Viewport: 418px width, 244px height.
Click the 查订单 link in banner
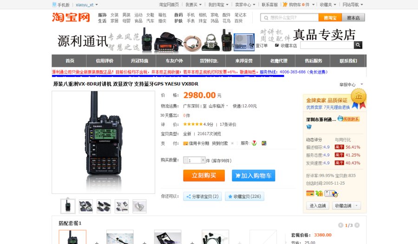261,45
